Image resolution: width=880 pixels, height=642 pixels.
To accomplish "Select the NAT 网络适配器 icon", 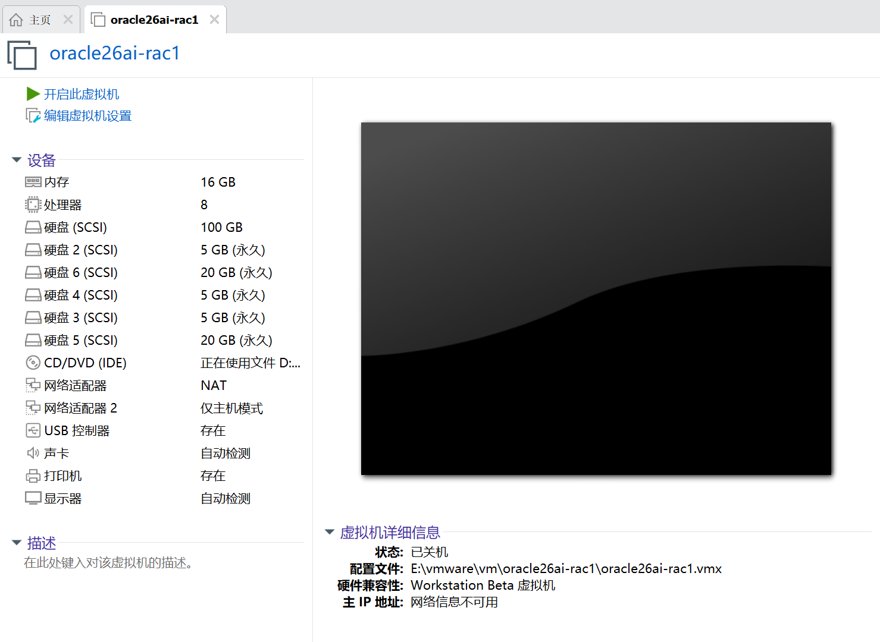I will click(x=33, y=385).
